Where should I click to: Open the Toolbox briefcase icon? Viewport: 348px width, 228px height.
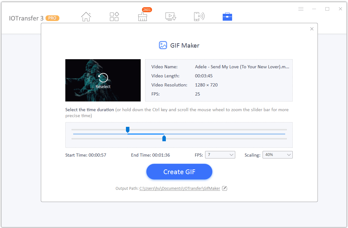227,17
